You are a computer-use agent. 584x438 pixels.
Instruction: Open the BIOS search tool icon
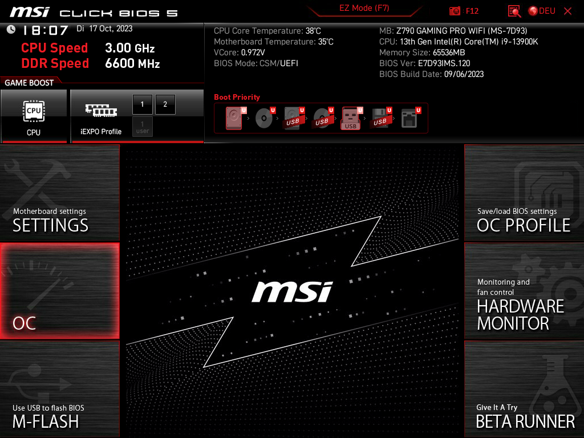pos(514,11)
